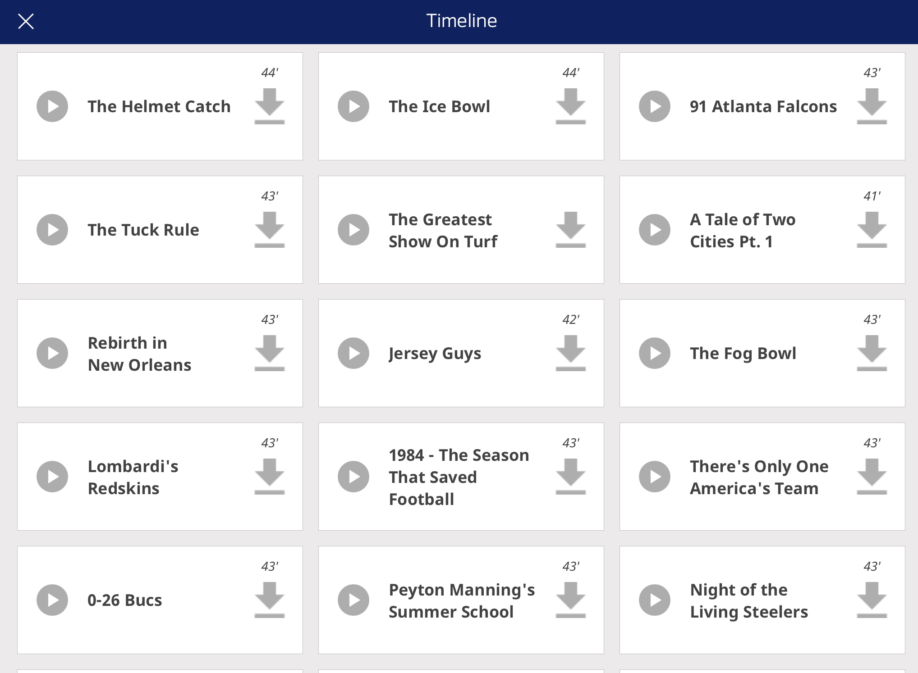The image size is (918, 673).
Task: Open The Ice Bowl title
Action: [x=439, y=106]
